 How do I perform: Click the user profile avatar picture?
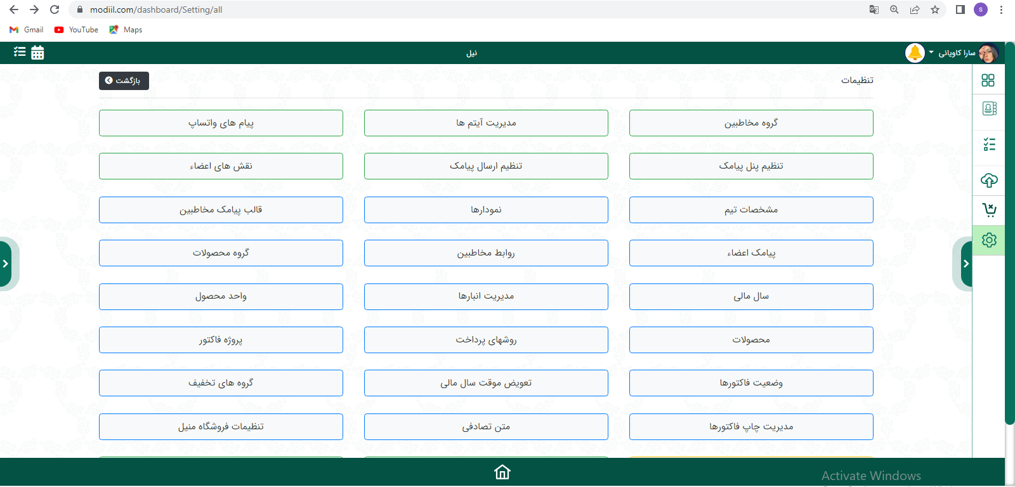[x=988, y=53]
